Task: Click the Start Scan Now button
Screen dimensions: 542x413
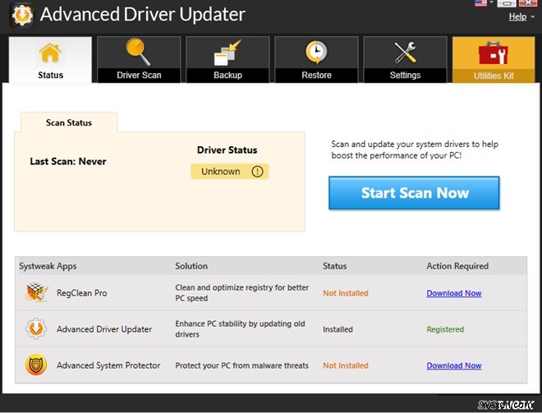Action: tap(414, 193)
